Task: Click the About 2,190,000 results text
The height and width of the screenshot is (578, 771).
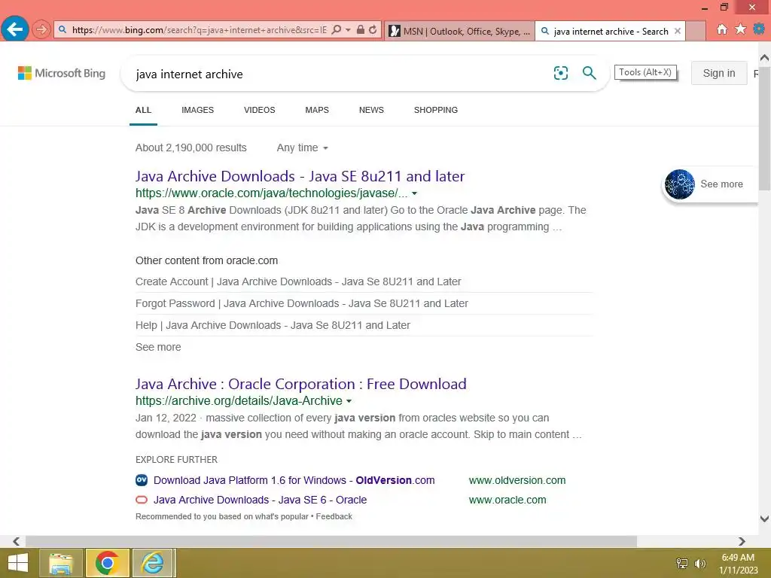Action: click(x=190, y=148)
